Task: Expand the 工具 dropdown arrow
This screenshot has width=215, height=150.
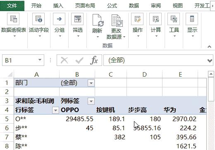Action: pos(174,36)
